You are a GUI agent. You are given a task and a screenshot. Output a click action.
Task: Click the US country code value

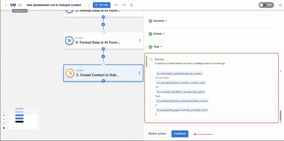coord(157,87)
